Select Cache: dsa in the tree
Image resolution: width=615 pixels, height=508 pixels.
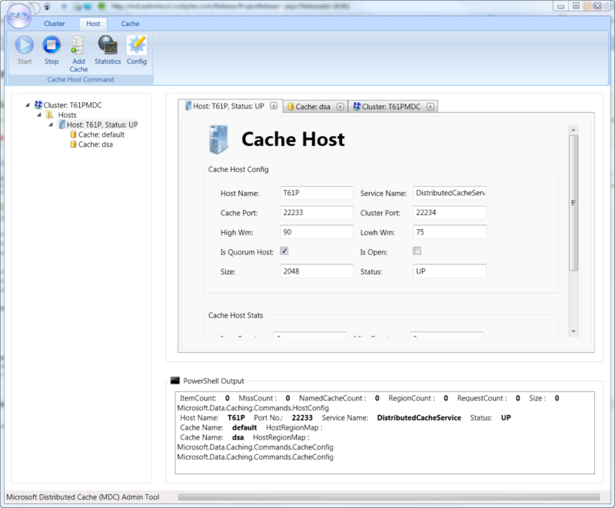pos(95,144)
